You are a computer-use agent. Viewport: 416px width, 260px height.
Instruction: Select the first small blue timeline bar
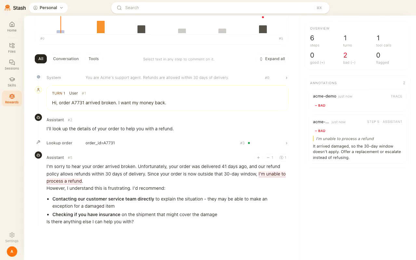pyautogui.click(x=60, y=32)
